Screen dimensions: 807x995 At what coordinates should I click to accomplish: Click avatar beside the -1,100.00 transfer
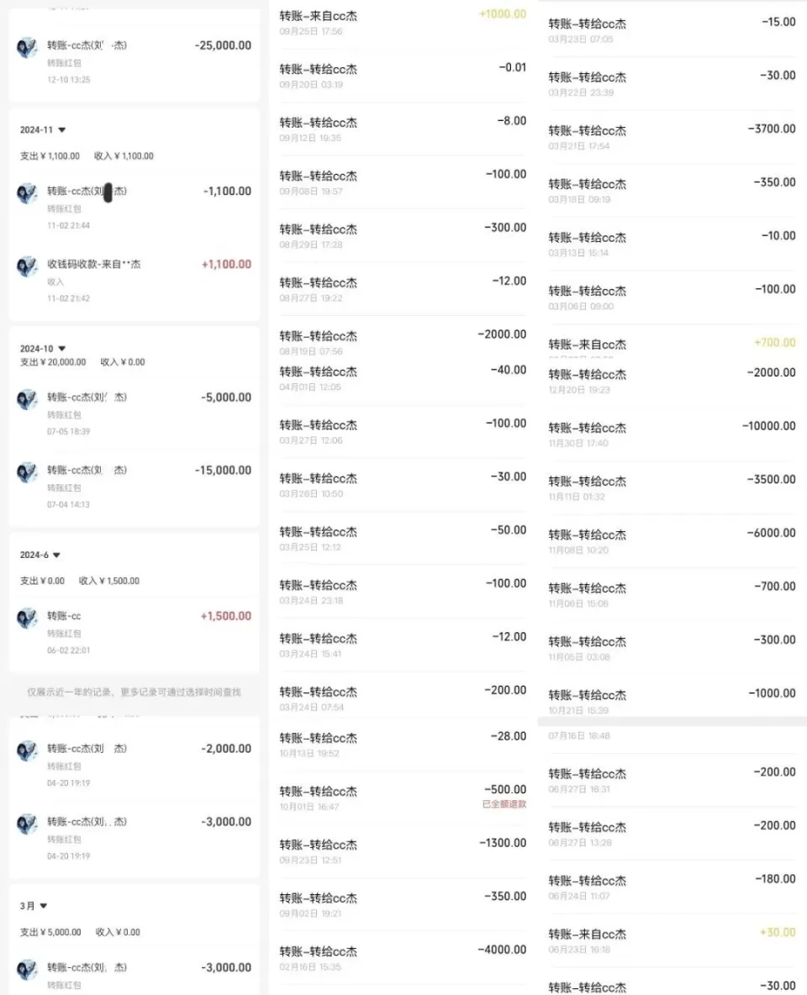coord(27,193)
